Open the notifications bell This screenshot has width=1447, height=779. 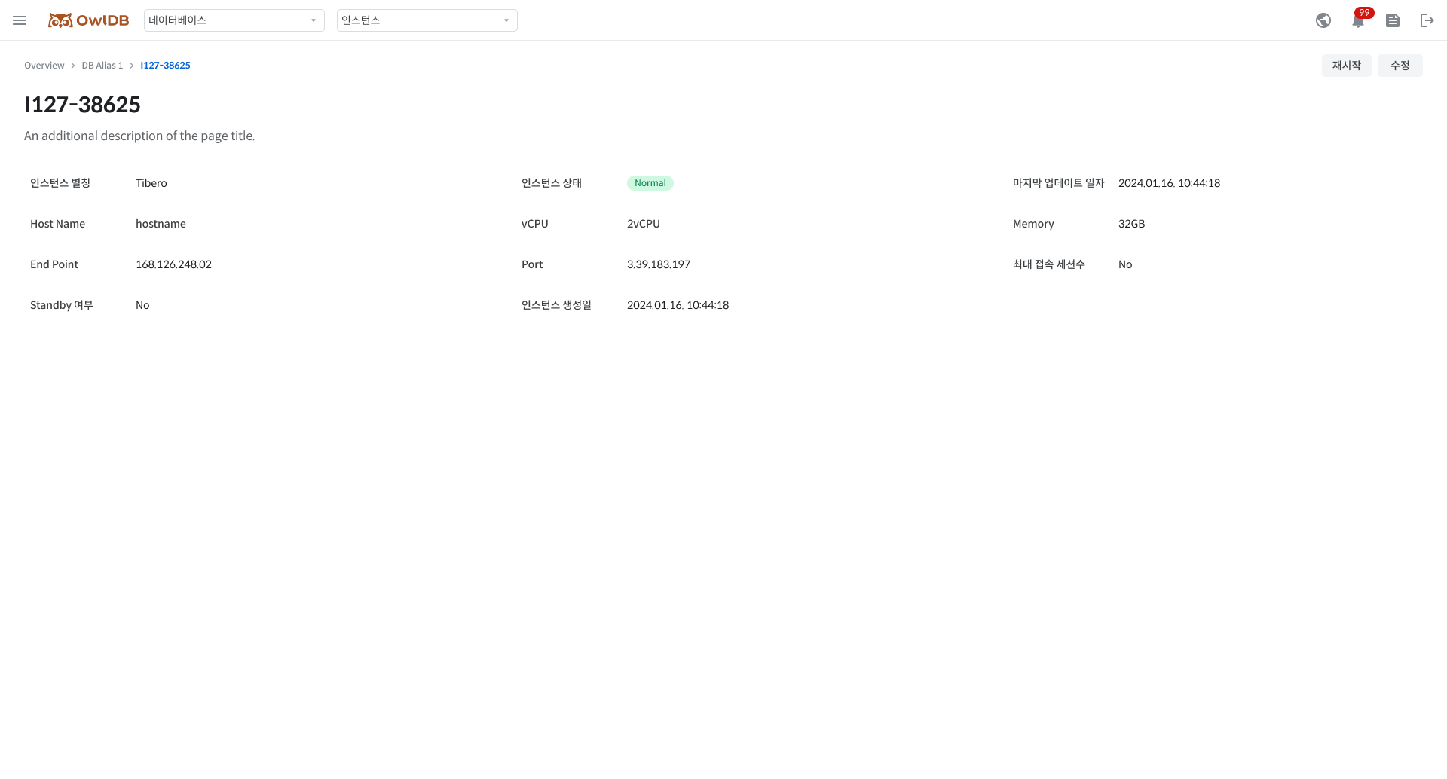point(1357,22)
